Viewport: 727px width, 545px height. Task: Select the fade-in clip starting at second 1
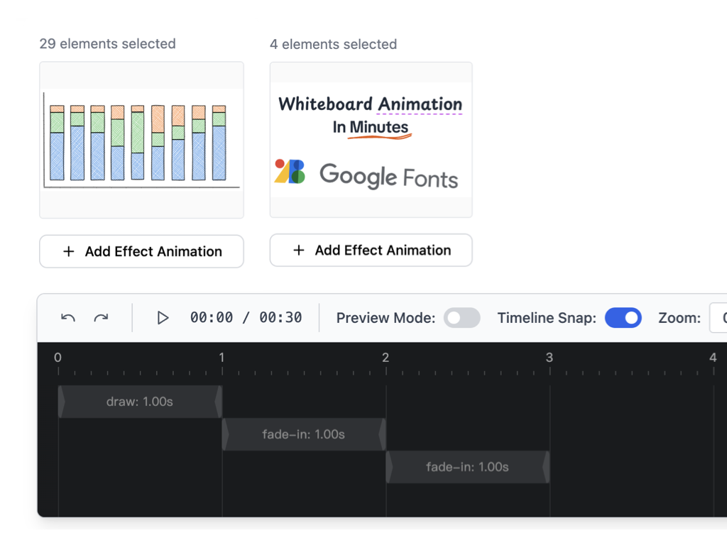(304, 434)
